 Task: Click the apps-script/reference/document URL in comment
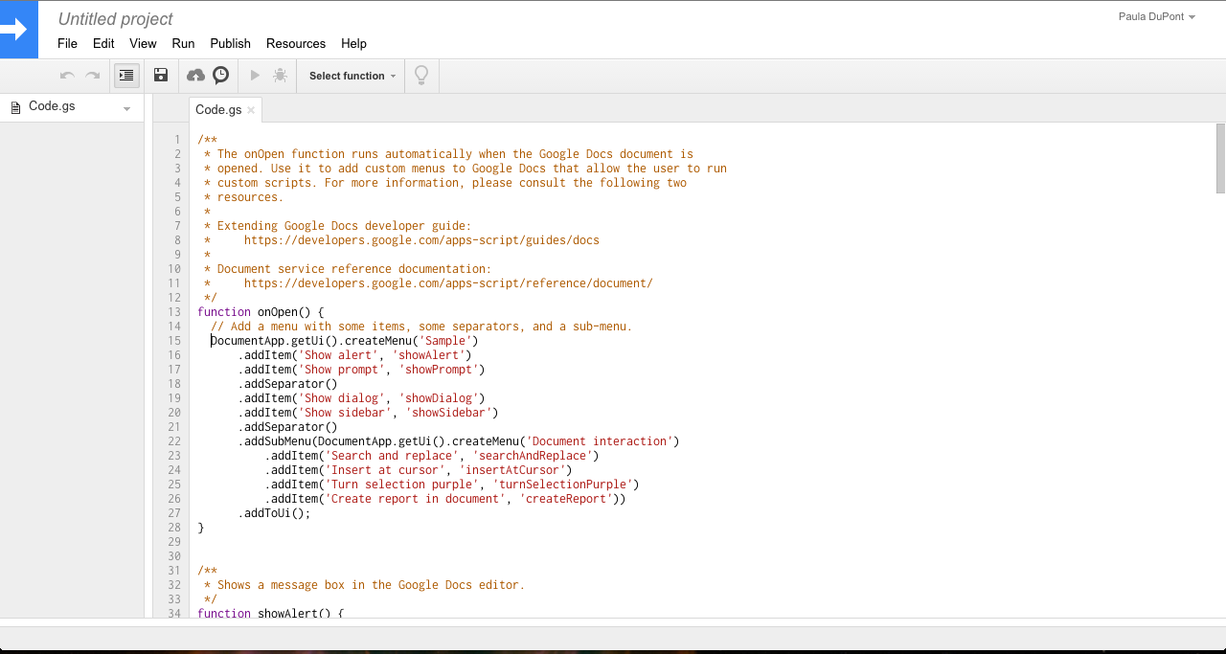coord(448,283)
